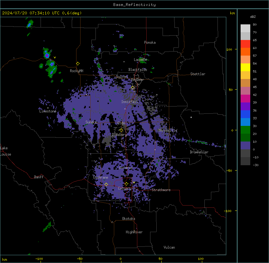Click the white cross marker east of ThreeHills
Image resolution: width=269 pixels, height=263 pixels.
pyautogui.click(x=191, y=117)
